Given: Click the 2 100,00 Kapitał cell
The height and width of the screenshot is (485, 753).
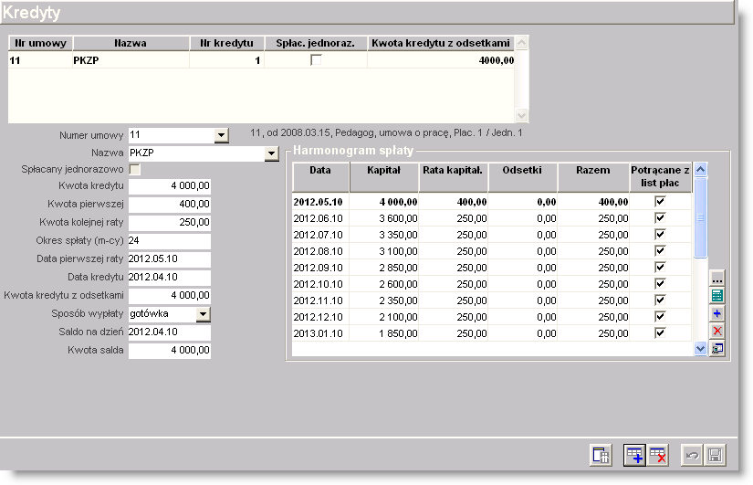Looking at the screenshot, I should tap(384, 317).
